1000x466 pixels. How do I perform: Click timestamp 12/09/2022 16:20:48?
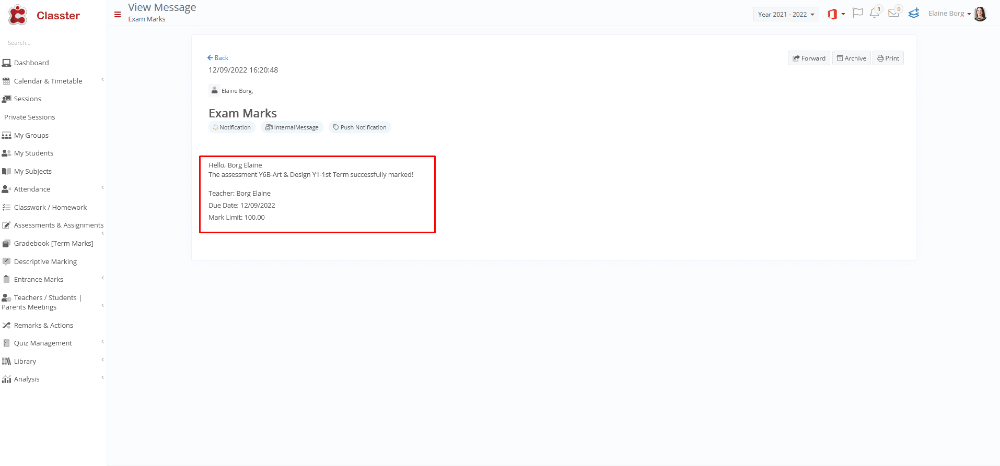(x=243, y=70)
